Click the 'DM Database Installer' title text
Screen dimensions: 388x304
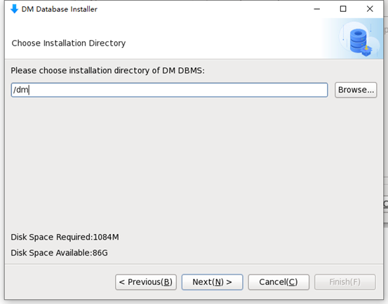pyautogui.click(x=60, y=9)
